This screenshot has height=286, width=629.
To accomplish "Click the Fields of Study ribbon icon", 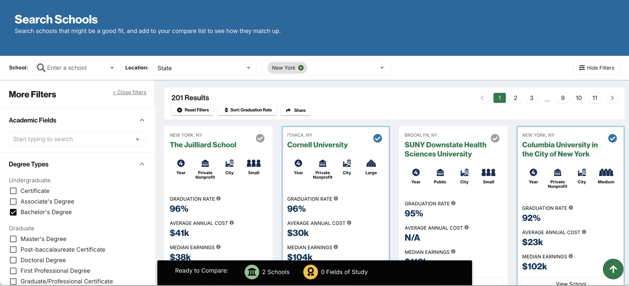I will [x=310, y=272].
